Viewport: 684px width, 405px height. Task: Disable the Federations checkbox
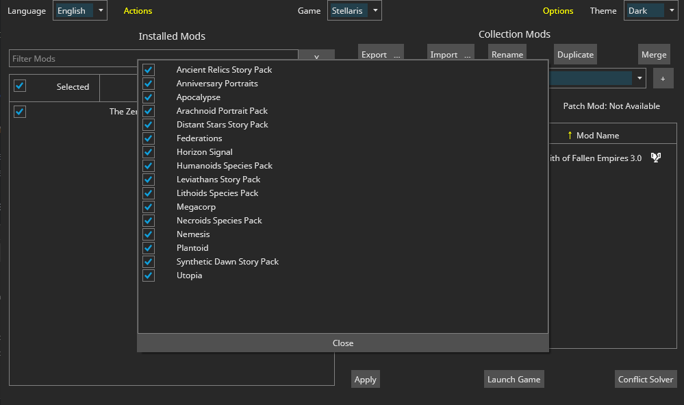(x=149, y=138)
